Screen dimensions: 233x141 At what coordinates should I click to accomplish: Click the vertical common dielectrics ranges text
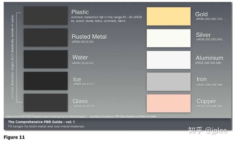(x=12, y=58)
